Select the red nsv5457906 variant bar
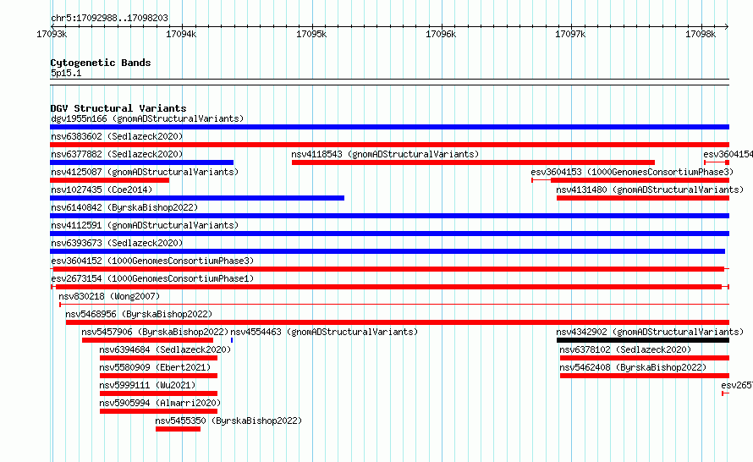753x462 pixels. 147,340
